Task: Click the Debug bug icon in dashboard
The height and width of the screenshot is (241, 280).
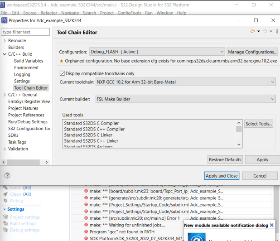Action: pyautogui.click(x=5, y=201)
